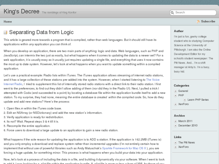Browse the PHP category
219x164 pixels.
pos(181,95)
